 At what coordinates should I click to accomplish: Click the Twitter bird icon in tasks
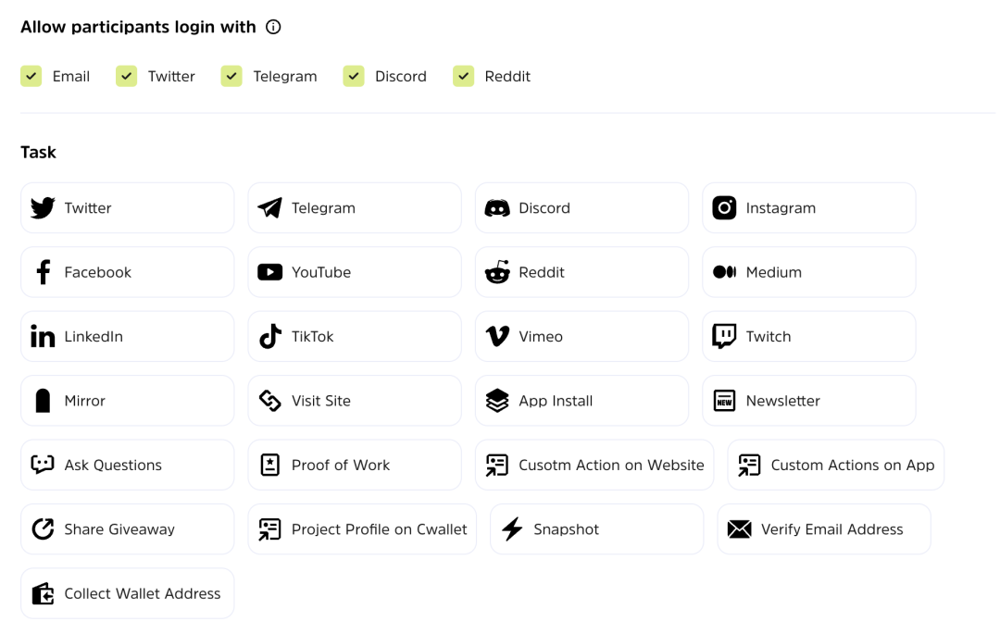(x=43, y=208)
